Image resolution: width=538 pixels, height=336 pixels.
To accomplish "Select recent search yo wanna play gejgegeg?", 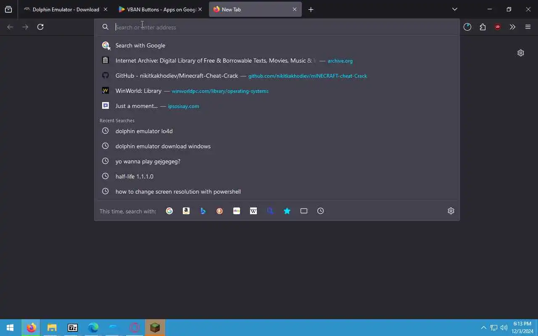I will coord(277,161).
